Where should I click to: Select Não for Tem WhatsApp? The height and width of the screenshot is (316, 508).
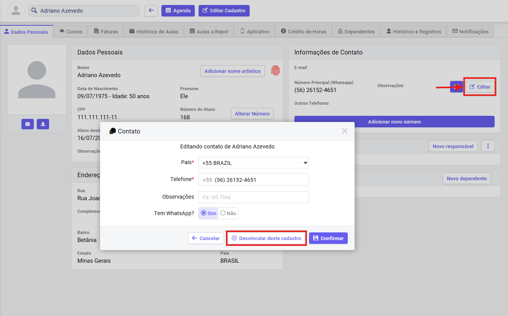tap(228, 213)
